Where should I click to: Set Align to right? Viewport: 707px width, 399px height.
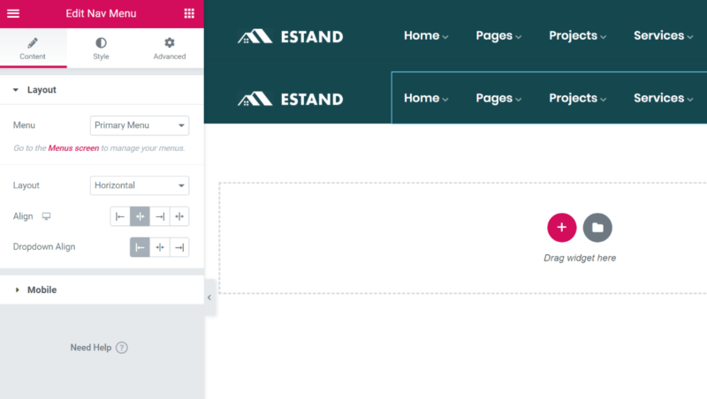click(160, 216)
